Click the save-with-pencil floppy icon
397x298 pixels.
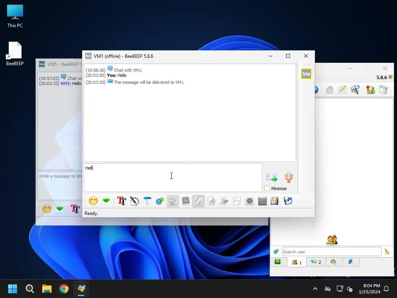pyautogui.click(x=275, y=201)
